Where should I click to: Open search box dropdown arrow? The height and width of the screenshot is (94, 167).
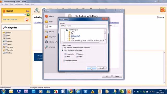[25, 15]
